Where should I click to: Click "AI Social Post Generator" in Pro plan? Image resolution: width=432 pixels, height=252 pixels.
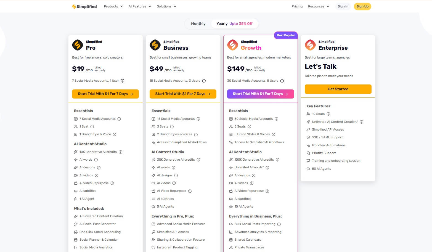(97, 224)
